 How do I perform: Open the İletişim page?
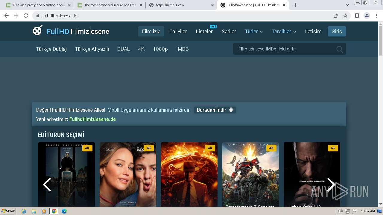(x=313, y=31)
